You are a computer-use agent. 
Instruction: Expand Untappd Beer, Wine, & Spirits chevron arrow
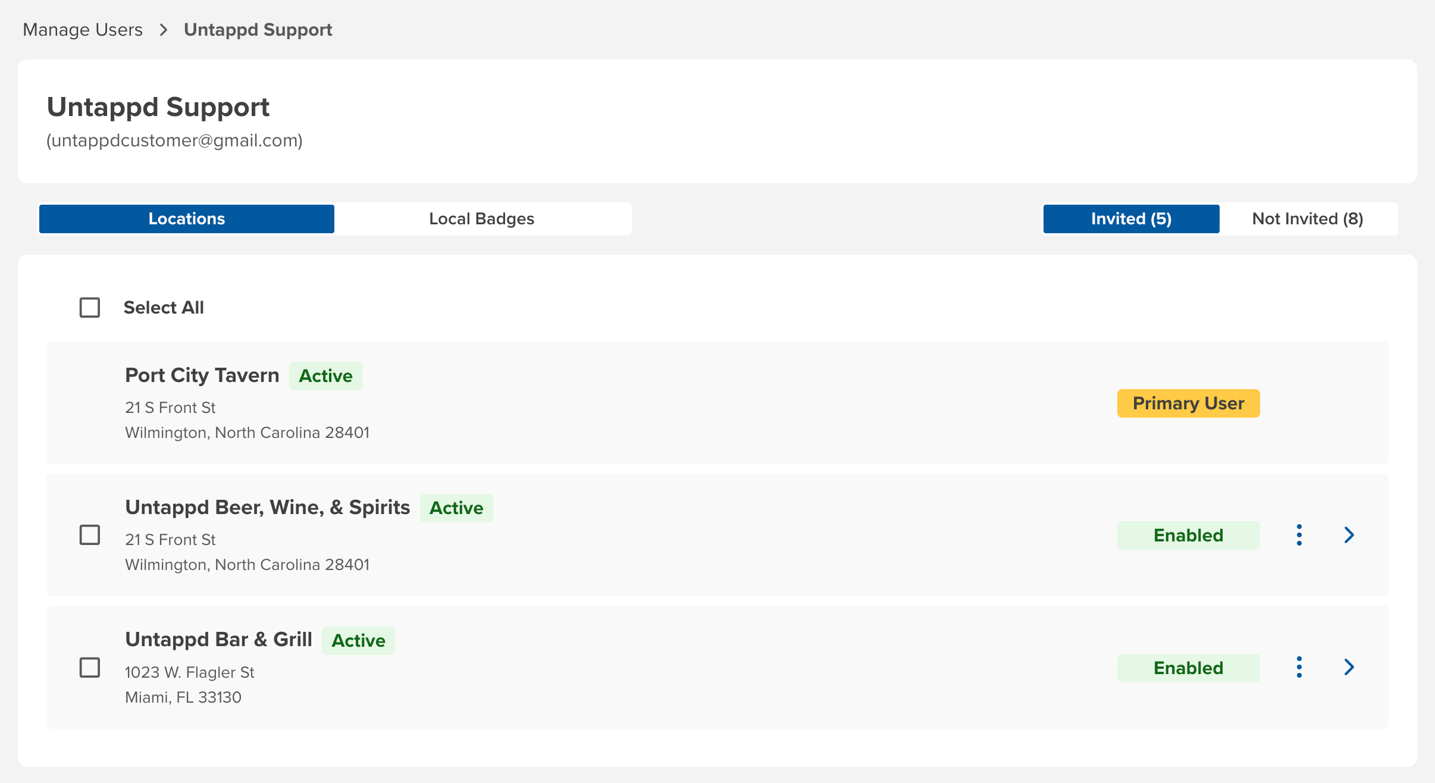[x=1349, y=535]
